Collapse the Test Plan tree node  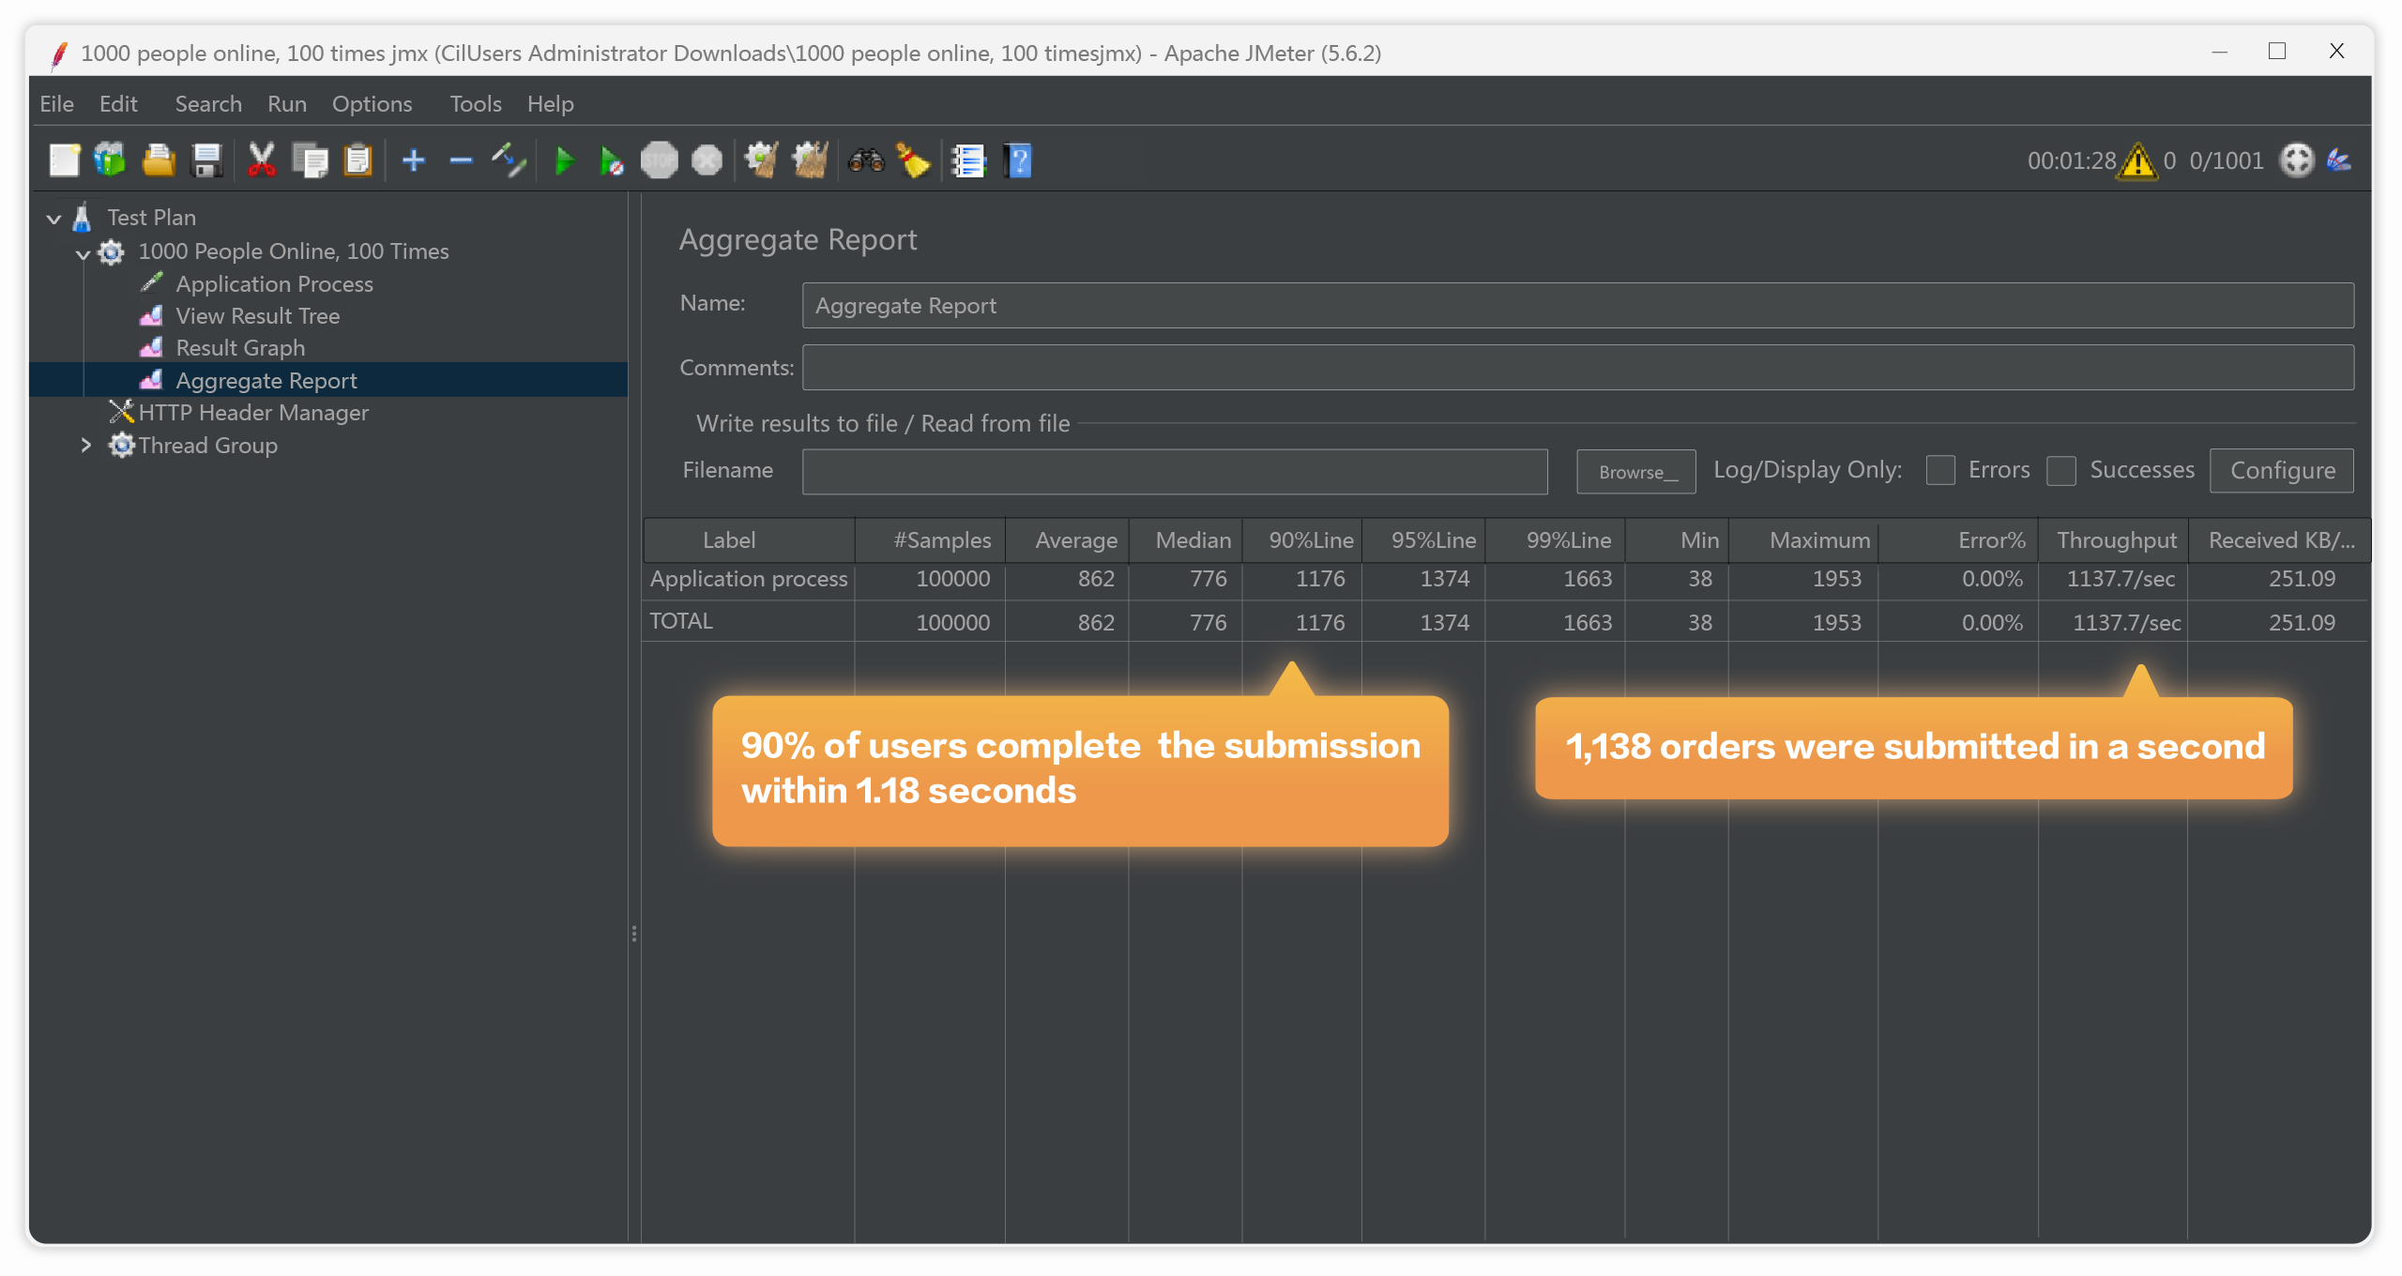pos(53,219)
